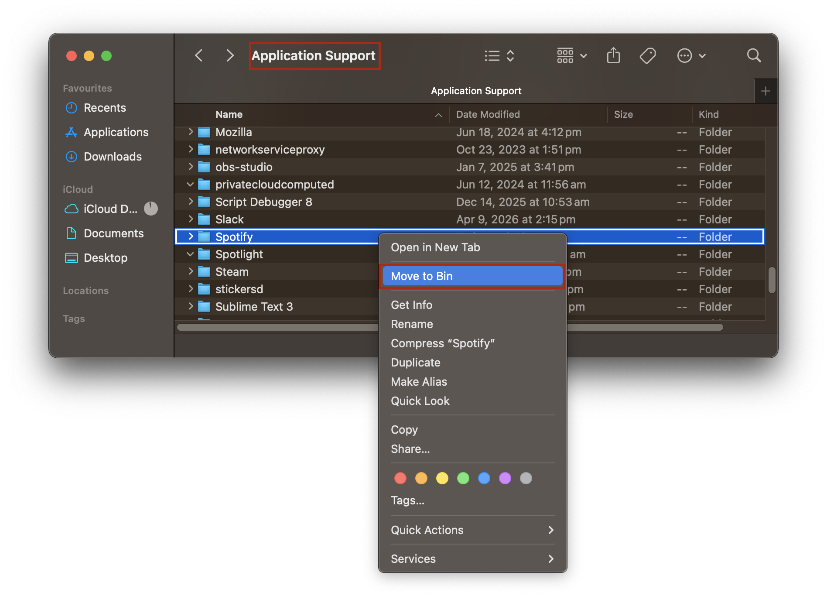This screenshot has height=596, width=827.
Task: Expand the Sublime Text 3 folder
Action: point(191,306)
